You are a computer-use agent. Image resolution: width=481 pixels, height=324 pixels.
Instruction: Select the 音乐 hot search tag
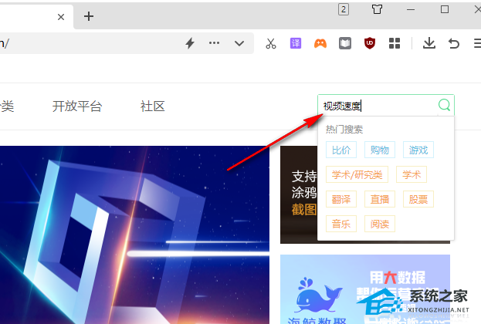[341, 224]
